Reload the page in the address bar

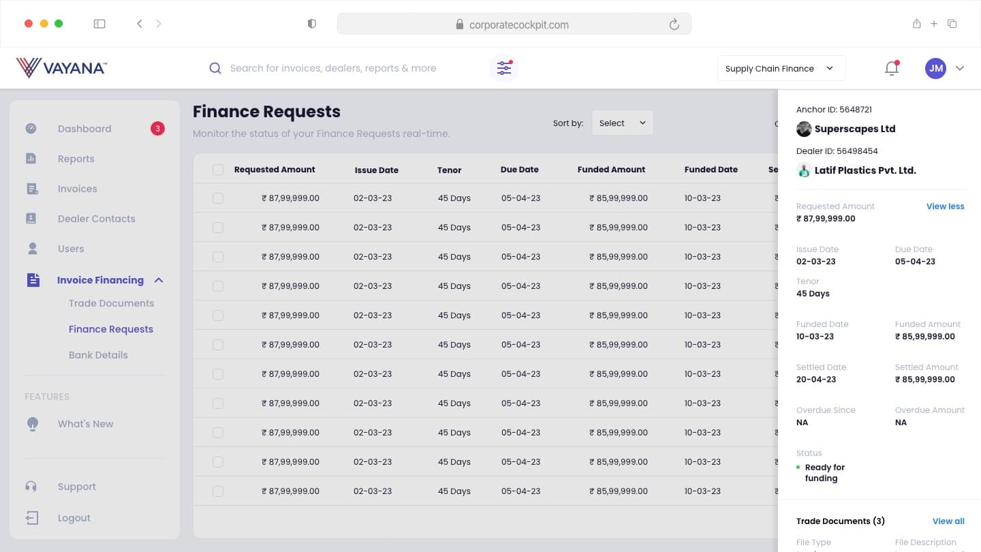674,25
